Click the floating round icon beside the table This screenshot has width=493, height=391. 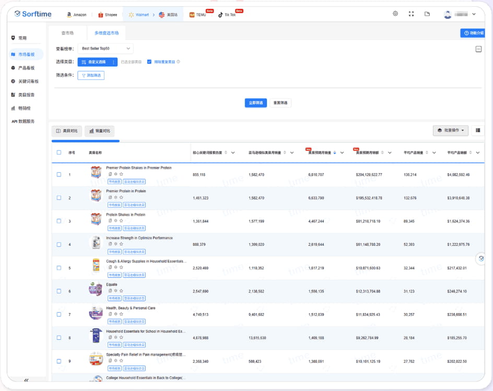(x=481, y=259)
